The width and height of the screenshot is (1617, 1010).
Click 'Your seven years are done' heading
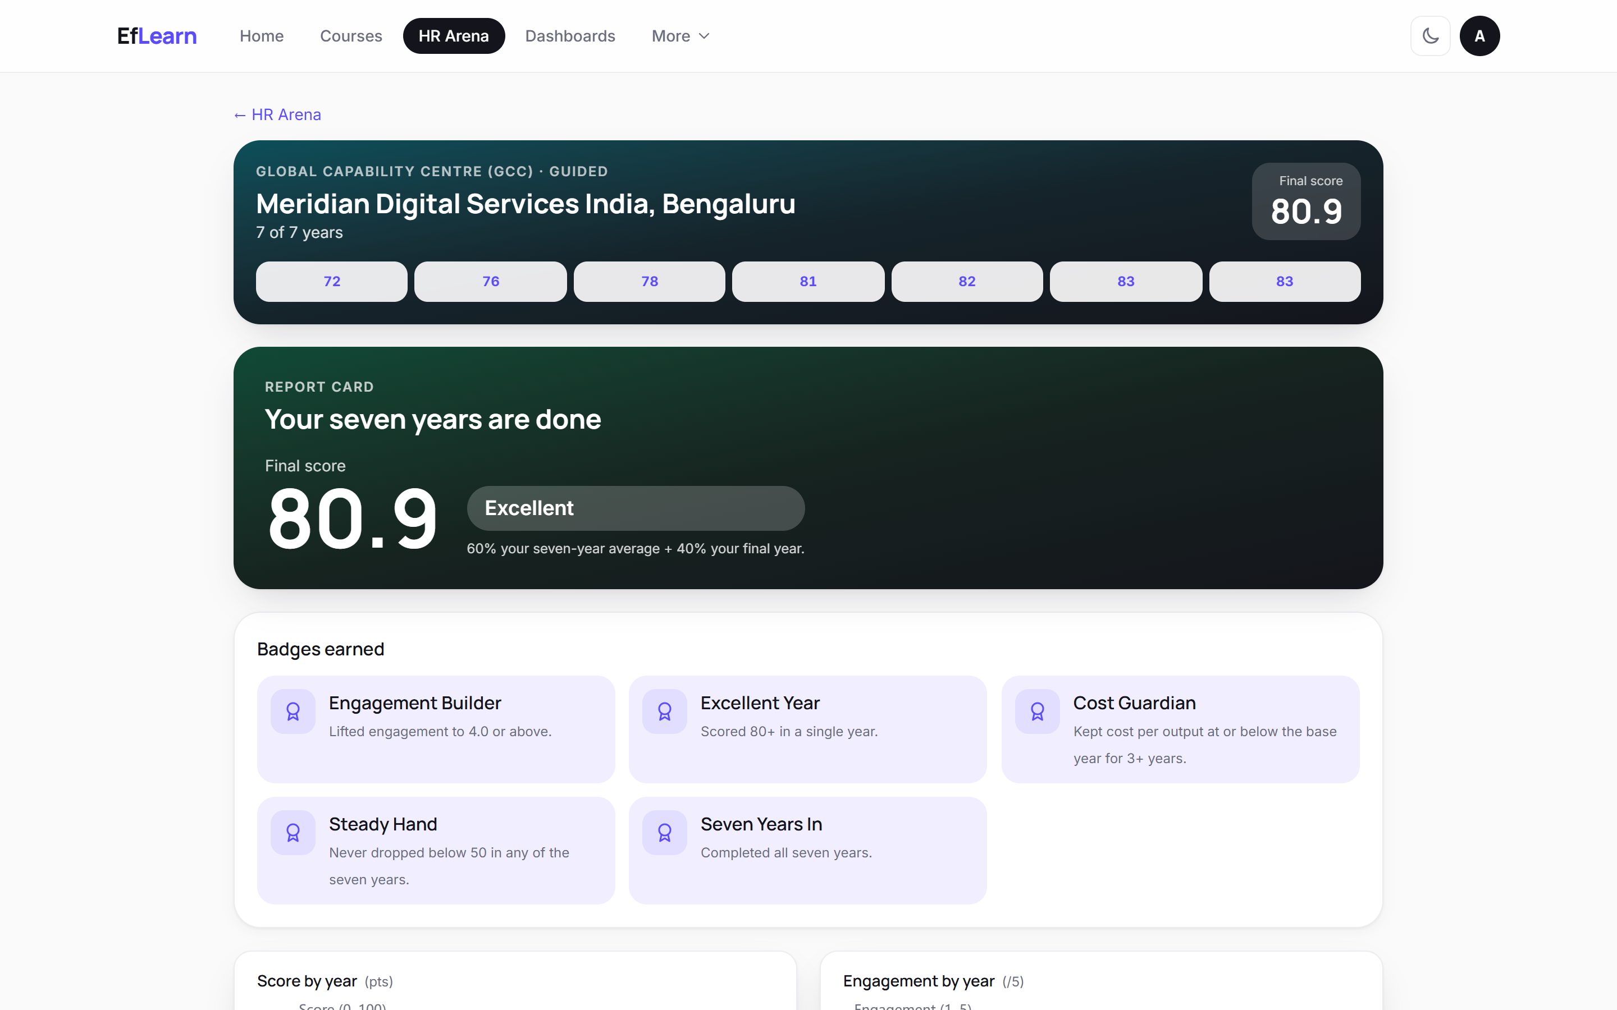click(x=433, y=420)
